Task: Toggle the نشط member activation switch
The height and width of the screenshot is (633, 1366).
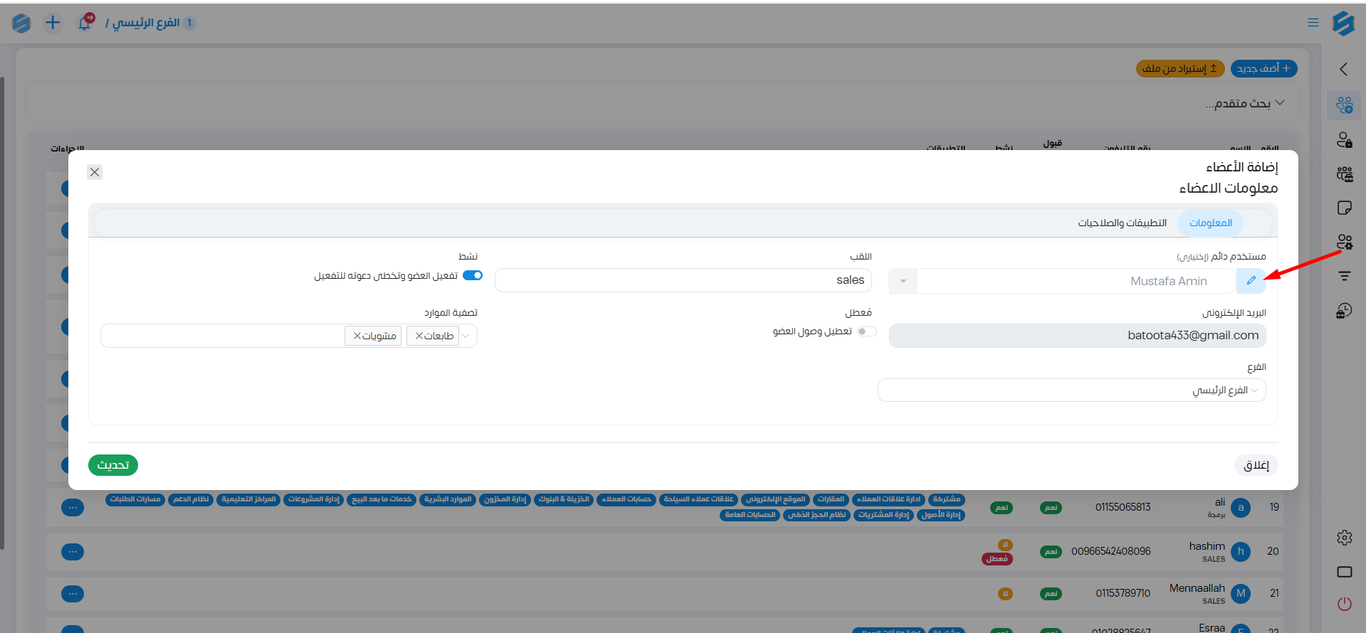Action: tap(473, 275)
